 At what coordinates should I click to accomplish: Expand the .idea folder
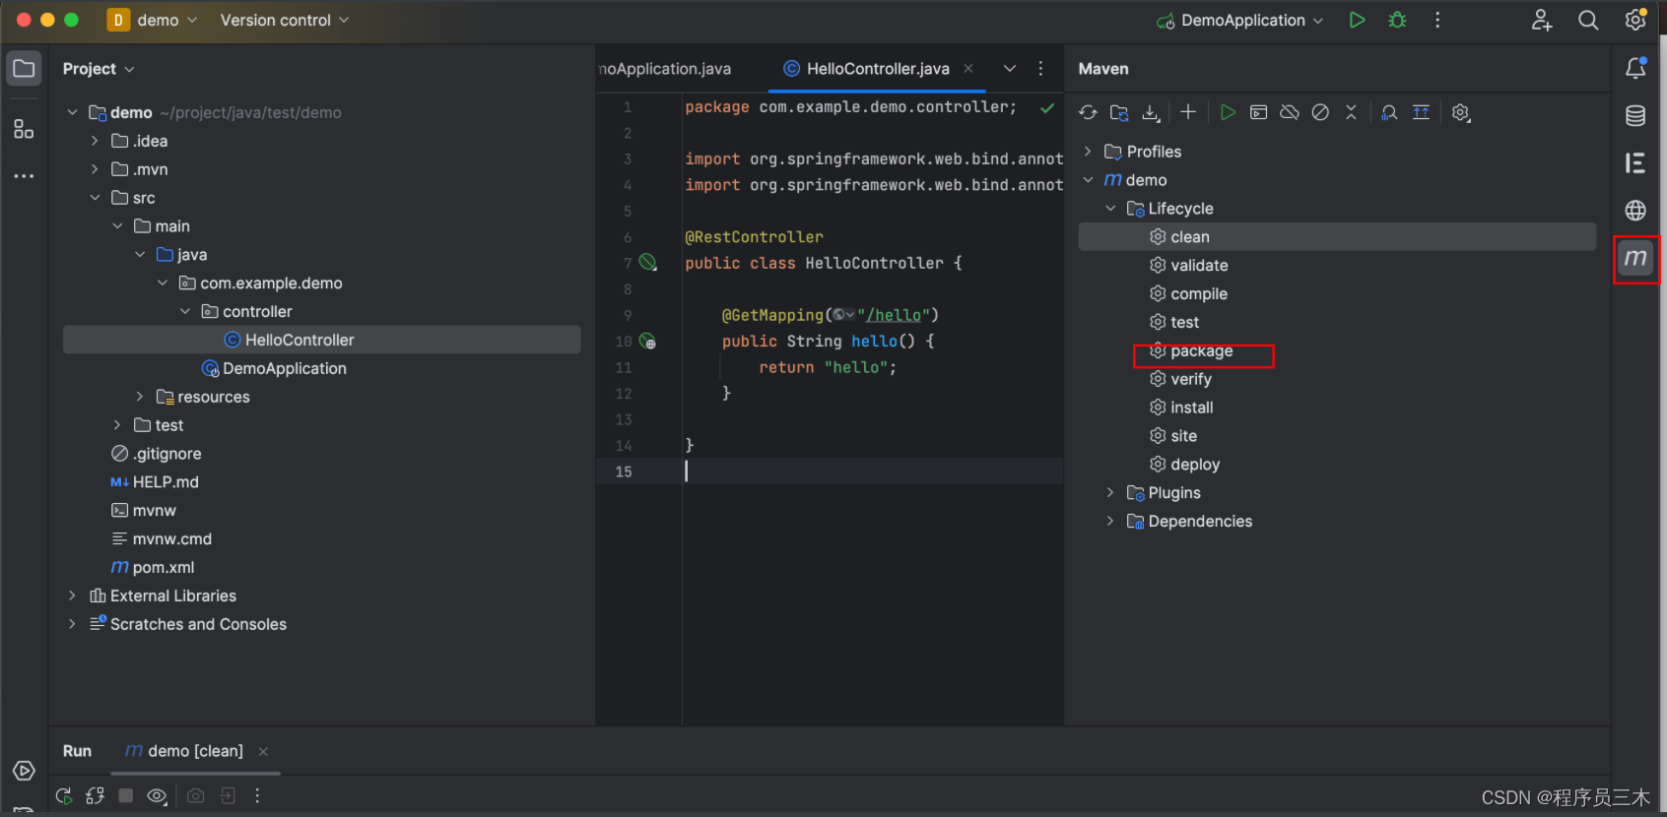click(95, 141)
